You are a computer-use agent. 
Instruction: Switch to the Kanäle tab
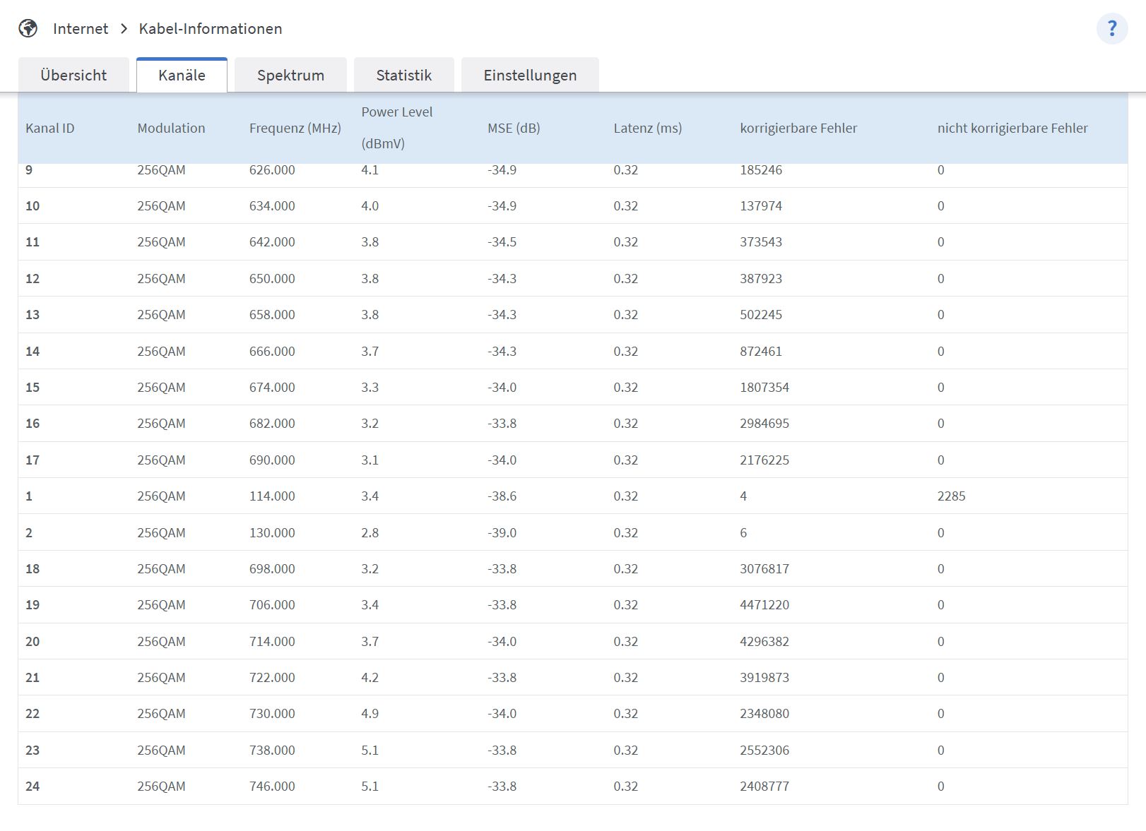point(182,76)
